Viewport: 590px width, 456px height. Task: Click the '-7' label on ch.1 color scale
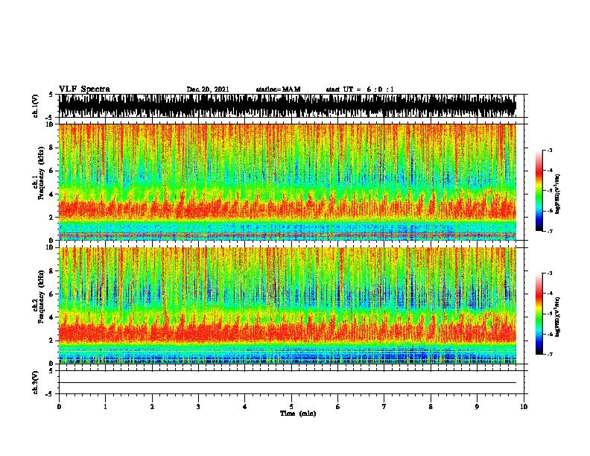click(550, 231)
